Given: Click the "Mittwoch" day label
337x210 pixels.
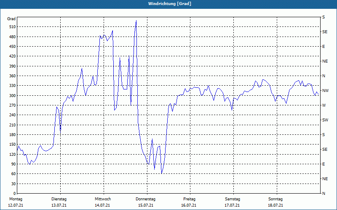Looking at the screenshot, I should 103,199.
